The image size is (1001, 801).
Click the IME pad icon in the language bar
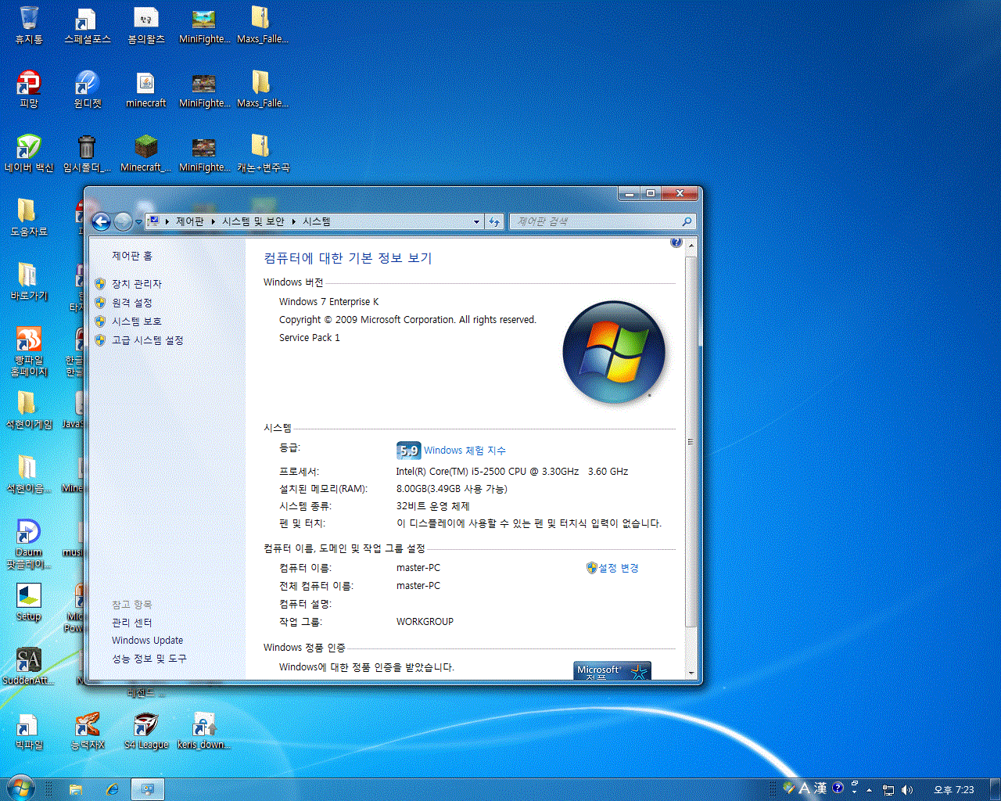tap(789, 788)
